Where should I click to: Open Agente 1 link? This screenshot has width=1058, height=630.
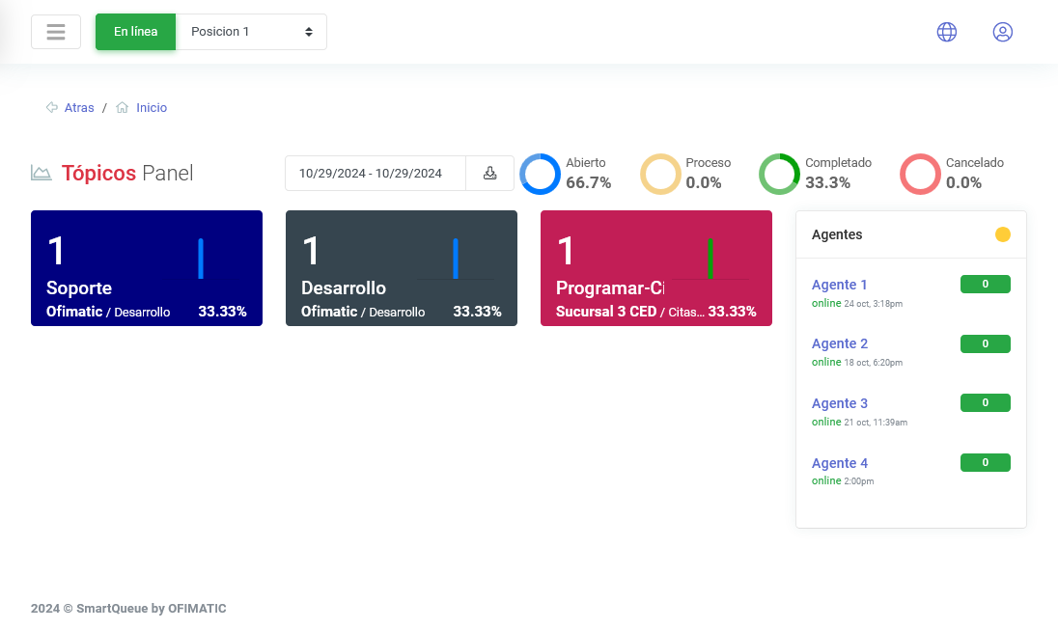839,285
